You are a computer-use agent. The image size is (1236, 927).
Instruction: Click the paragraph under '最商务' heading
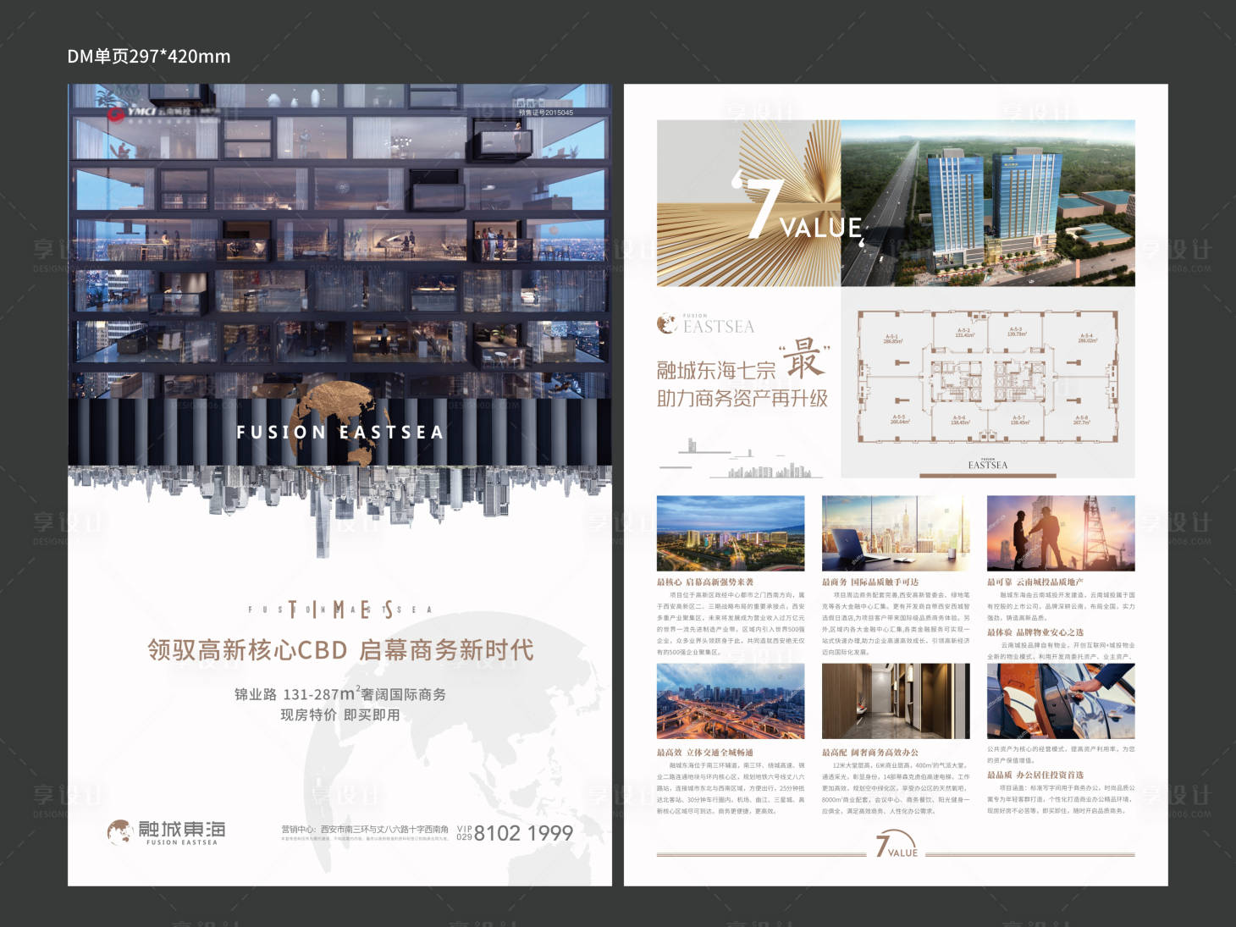896,624
